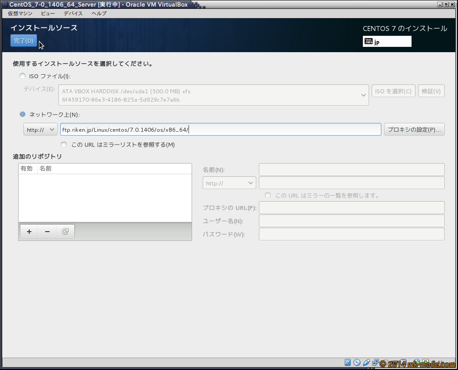The height and width of the screenshot is (370, 458).
Task: Select the ISO ファイル radio button
Action: (23, 76)
